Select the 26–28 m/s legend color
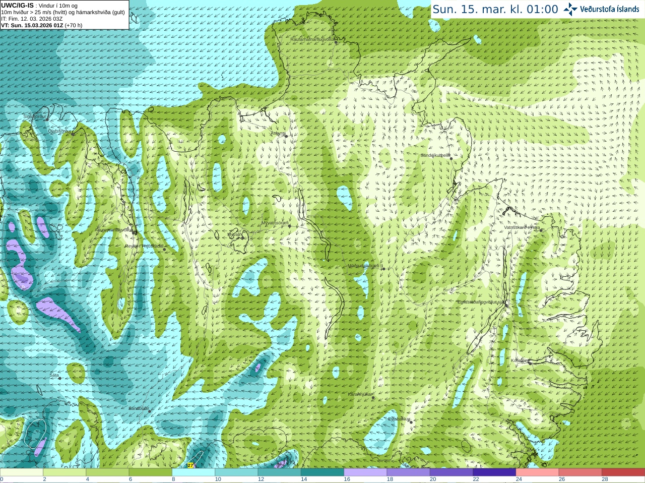 580,472
